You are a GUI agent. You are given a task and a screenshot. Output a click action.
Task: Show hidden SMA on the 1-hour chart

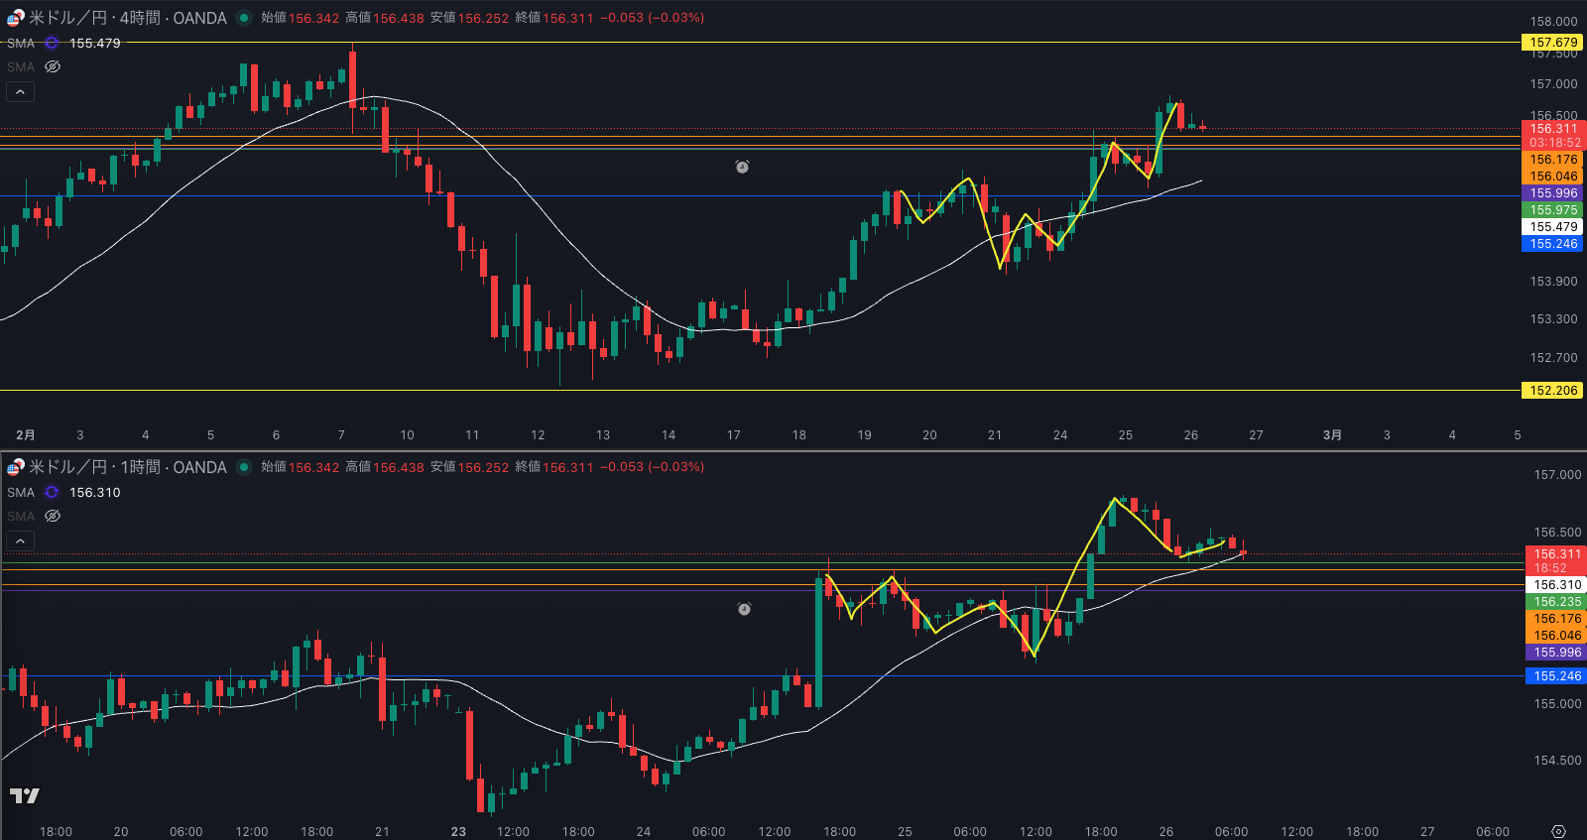click(x=53, y=517)
